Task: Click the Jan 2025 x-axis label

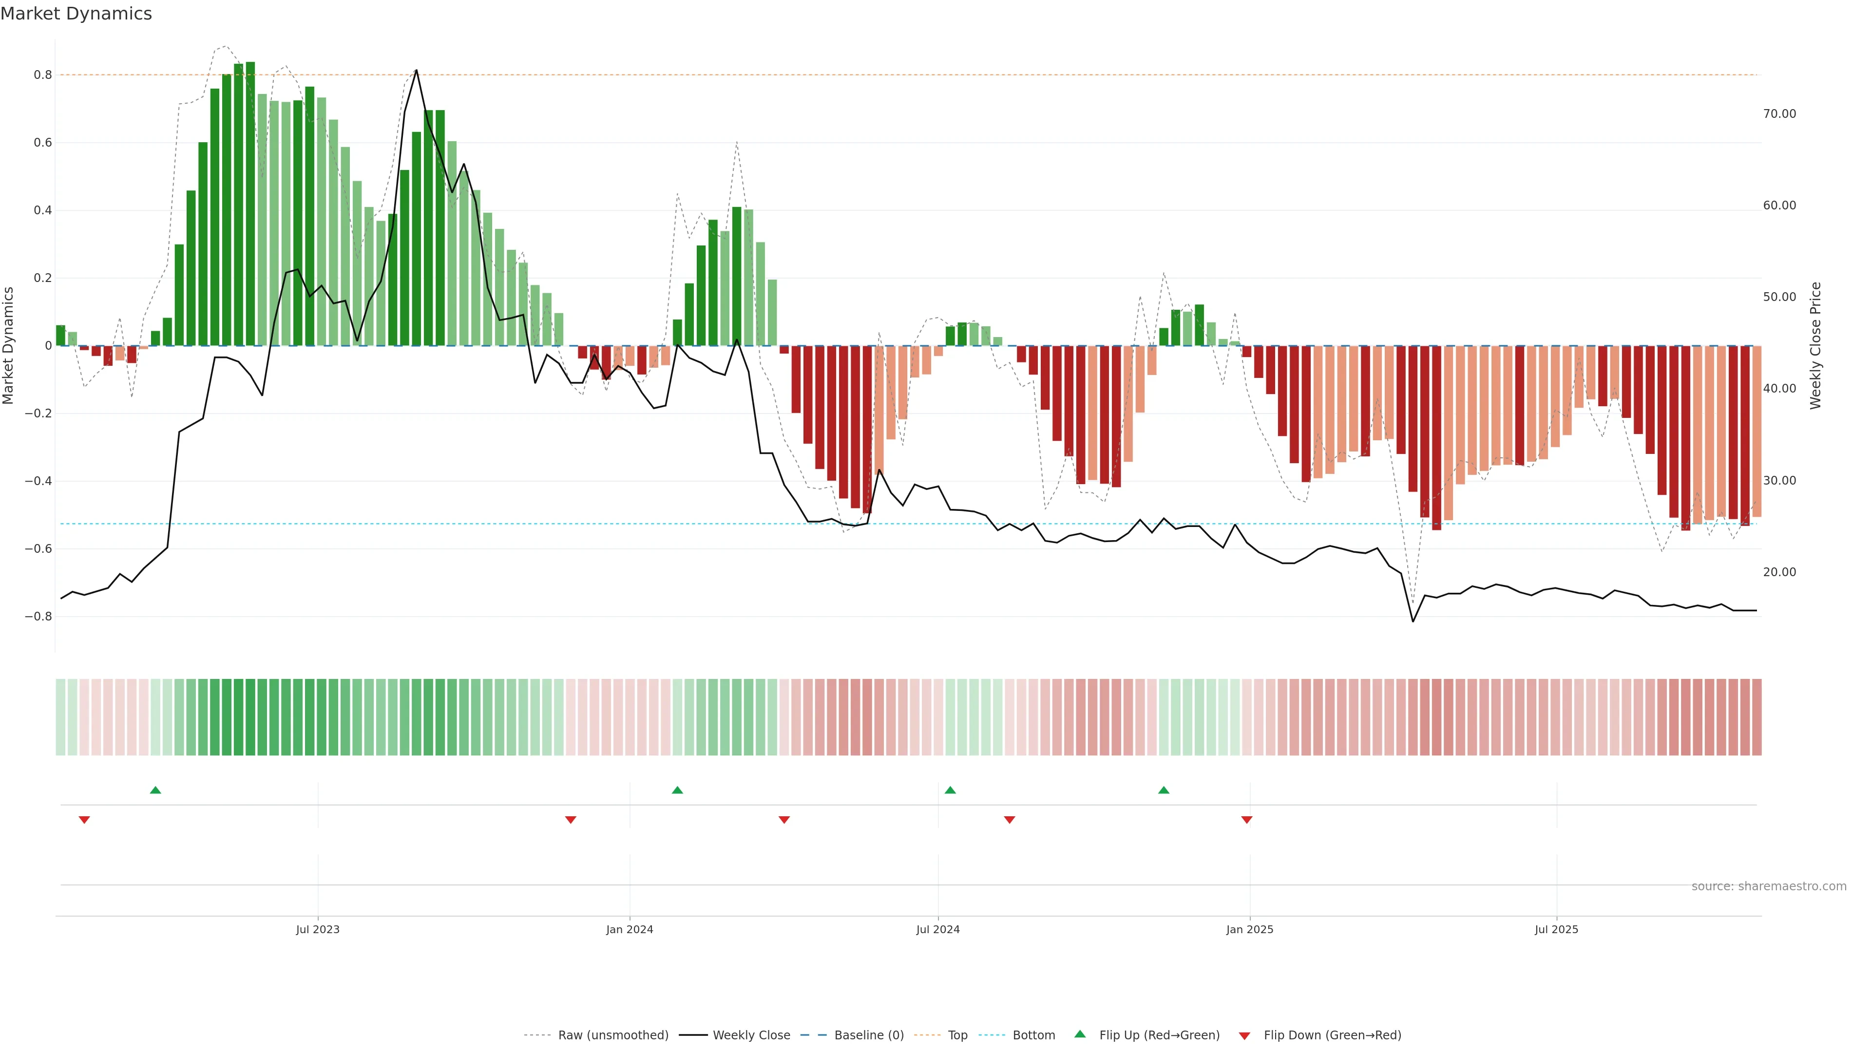Action: (1249, 929)
